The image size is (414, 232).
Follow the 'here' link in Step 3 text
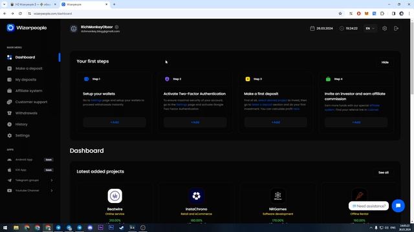tap(296, 109)
